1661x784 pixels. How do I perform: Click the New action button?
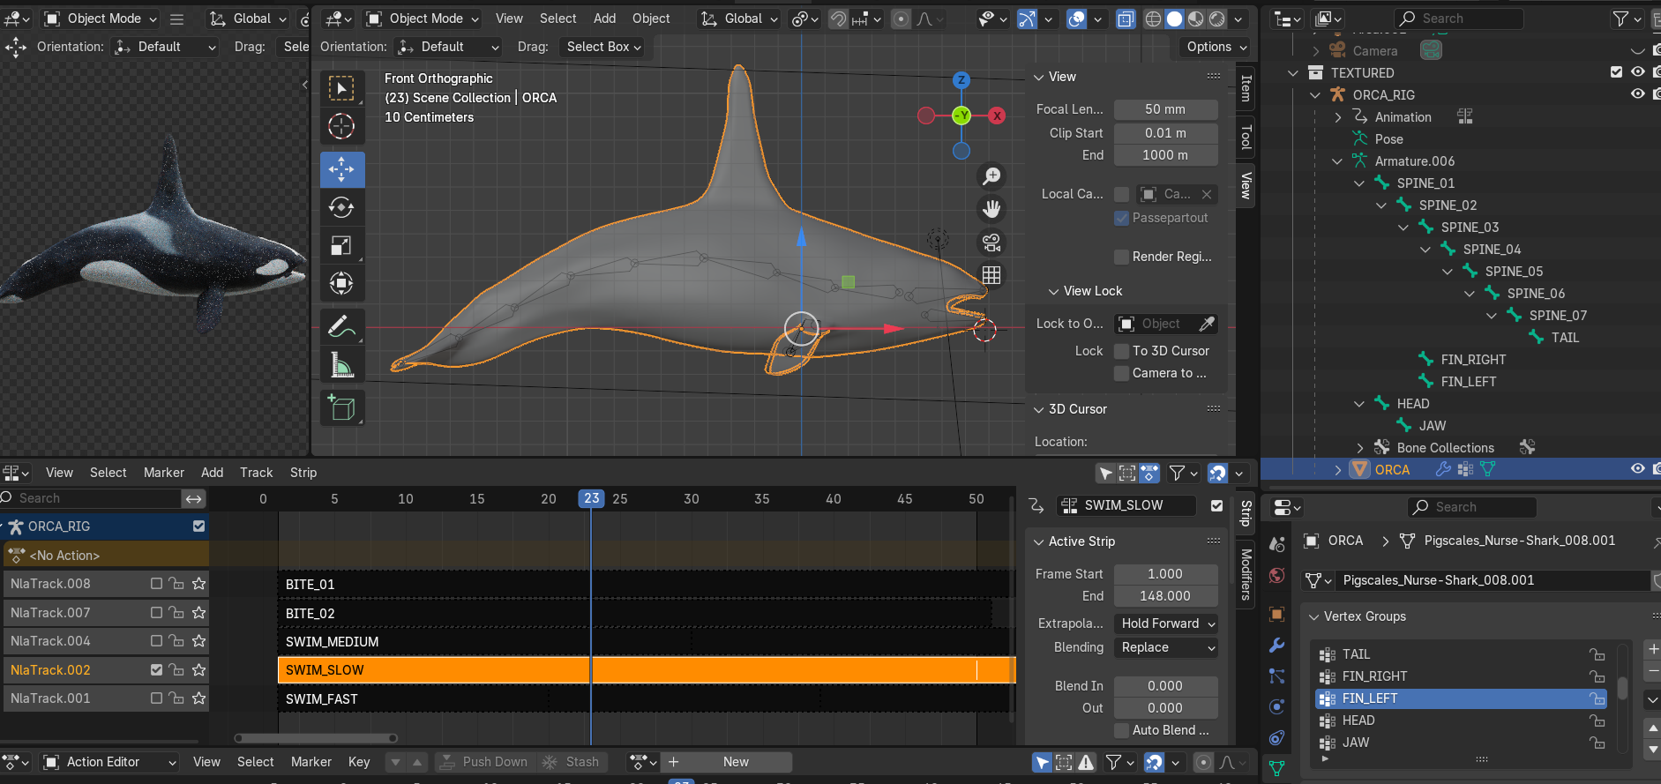(735, 762)
